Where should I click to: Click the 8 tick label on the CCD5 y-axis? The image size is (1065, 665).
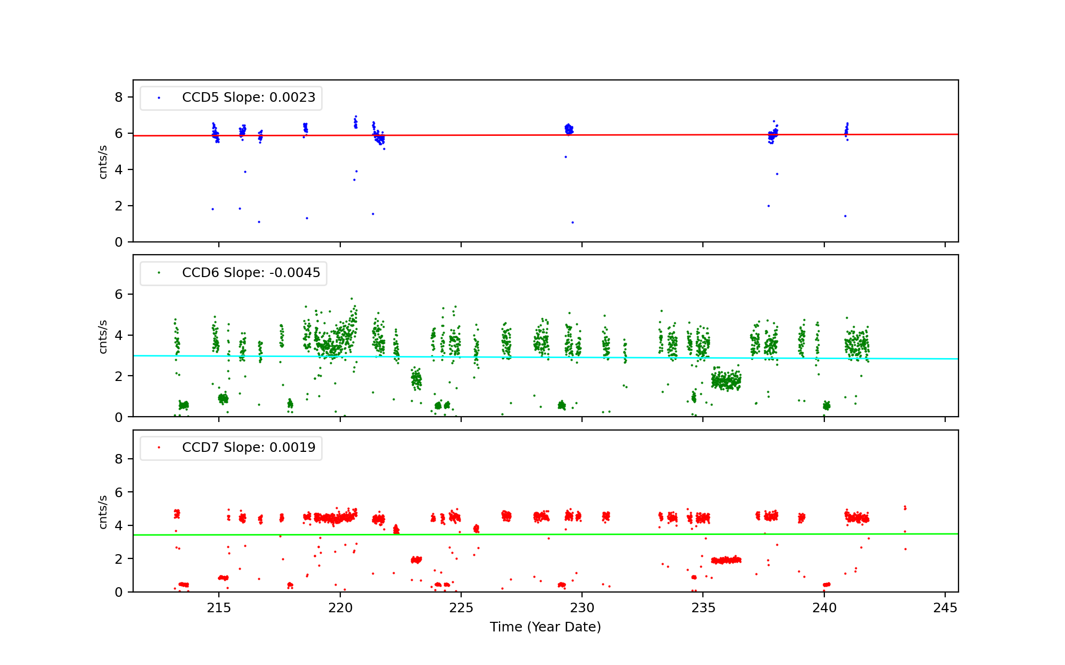pos(119,98)
